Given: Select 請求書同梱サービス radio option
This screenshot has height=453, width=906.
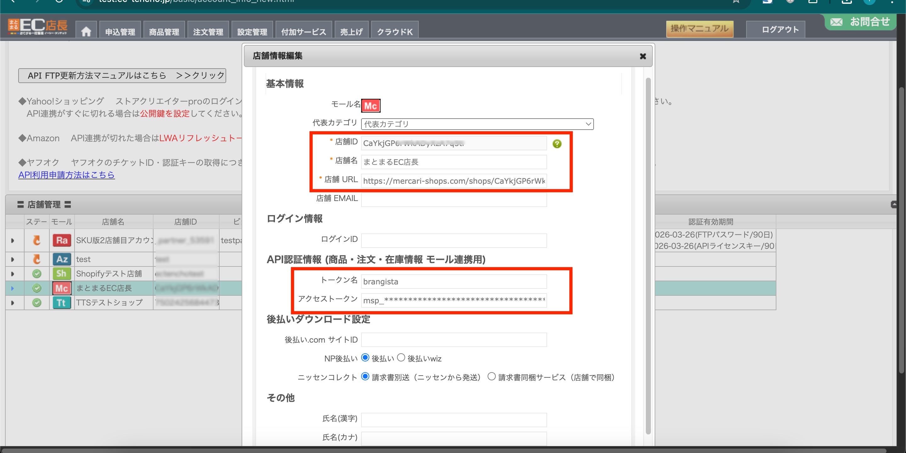Looking at the screenshot, I should [491, 377].
